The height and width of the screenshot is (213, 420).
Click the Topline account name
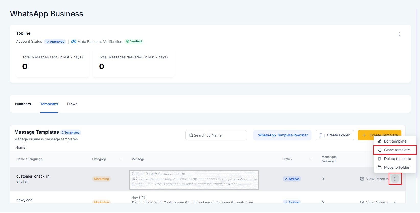(23, 33)
